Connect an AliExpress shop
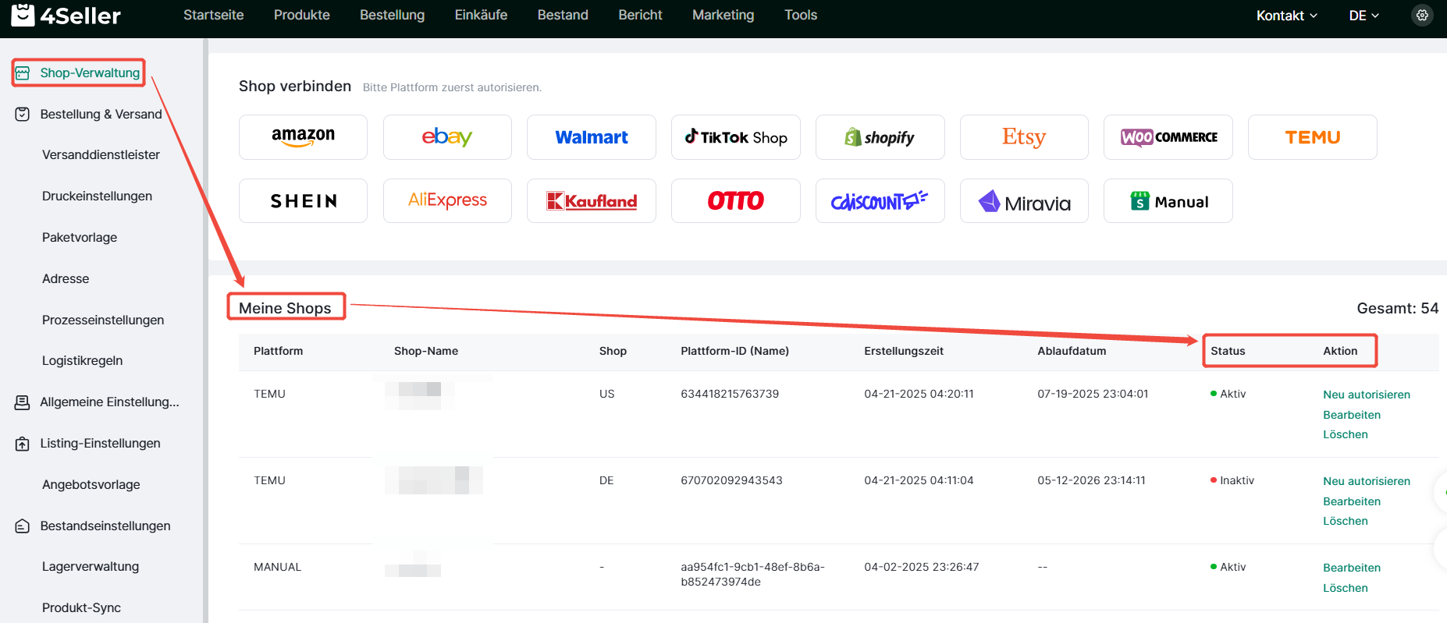Image resolution: width=1447 pixels, height=623 pixels. [447, 201]
